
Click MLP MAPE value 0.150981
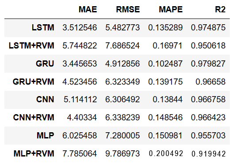point(165,135)
